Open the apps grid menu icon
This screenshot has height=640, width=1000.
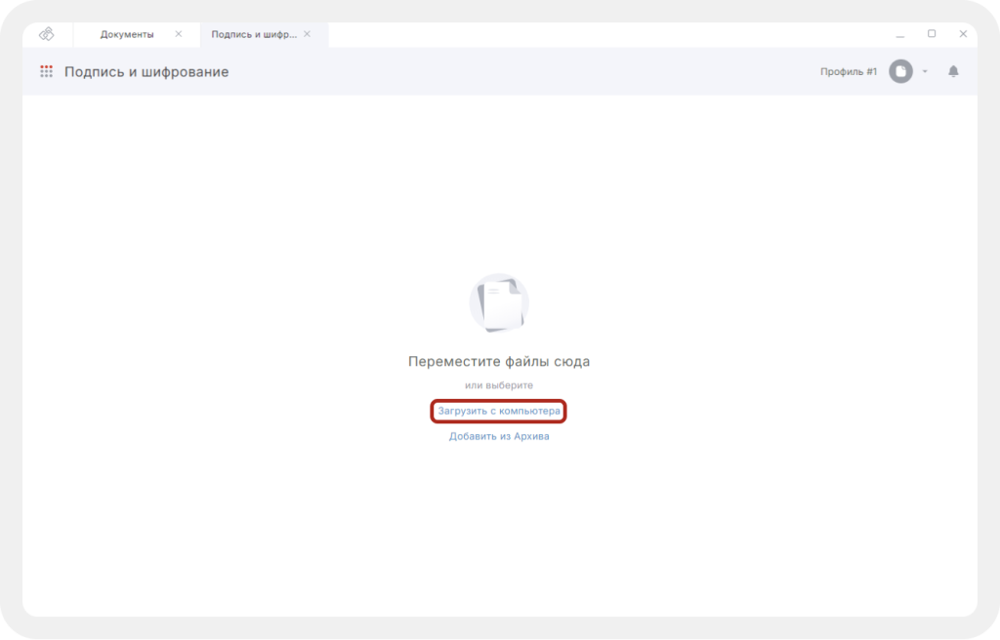coord(46,71)
